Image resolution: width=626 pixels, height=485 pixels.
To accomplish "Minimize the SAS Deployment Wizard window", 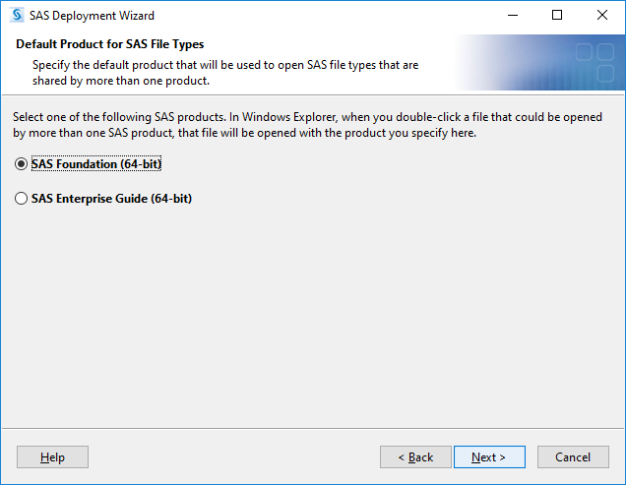I will click(x=513, y=15).
